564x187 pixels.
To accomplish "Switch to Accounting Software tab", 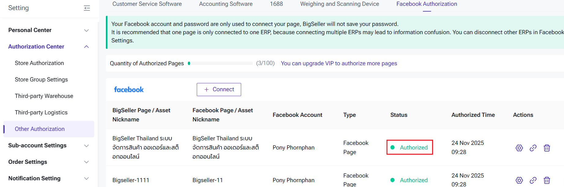I will coord(226,4).
